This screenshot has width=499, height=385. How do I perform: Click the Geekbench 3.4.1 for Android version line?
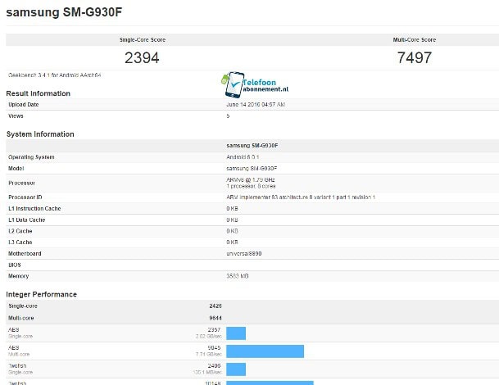click(54, 75)
